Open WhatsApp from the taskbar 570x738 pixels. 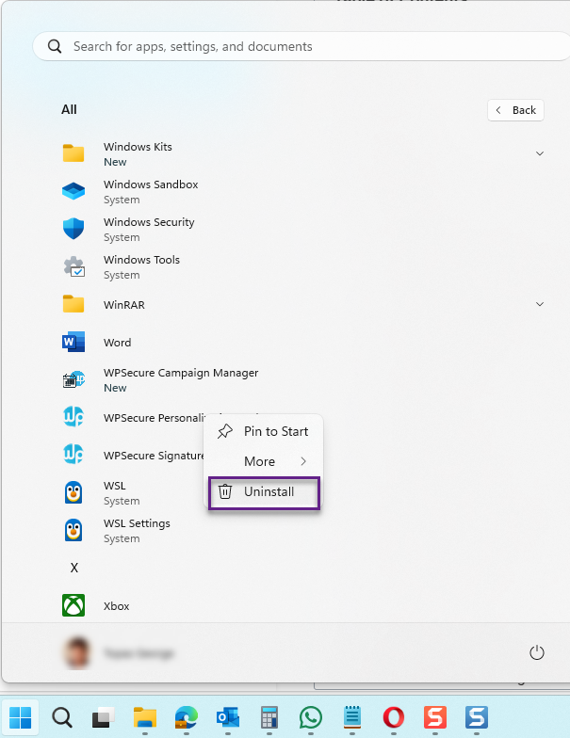311,717
